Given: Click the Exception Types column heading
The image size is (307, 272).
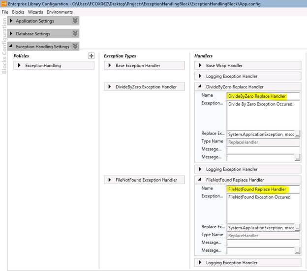Looking at the screenshot, I should tap(120, 56).
